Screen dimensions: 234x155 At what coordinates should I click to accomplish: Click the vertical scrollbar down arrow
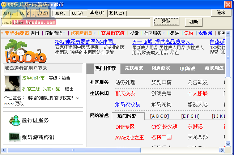click(x=228, y=144)
